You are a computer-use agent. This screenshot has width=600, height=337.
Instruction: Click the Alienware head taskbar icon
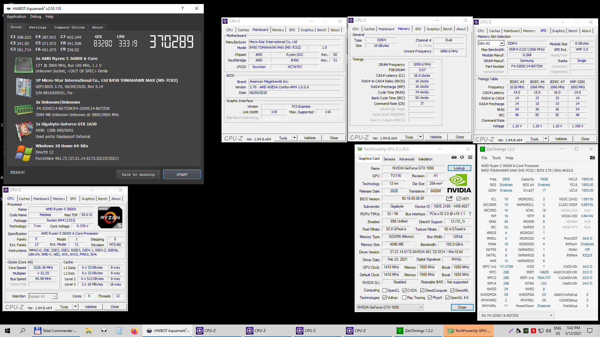tap(104, 331)
